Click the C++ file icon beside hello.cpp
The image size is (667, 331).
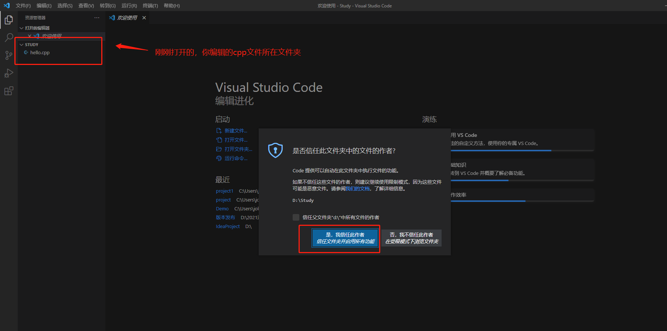26,52
